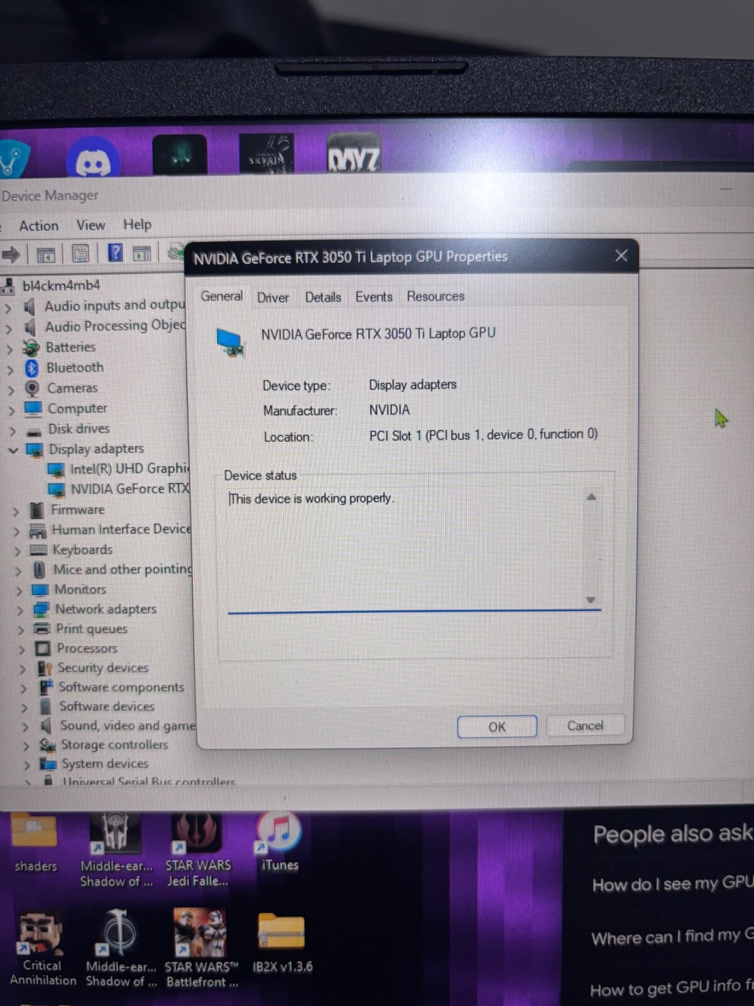This screenshot has height=1006, width=754.
Task: Open 'Where can I find my' question
Action: pyautogui.click(x=672, y=937)
